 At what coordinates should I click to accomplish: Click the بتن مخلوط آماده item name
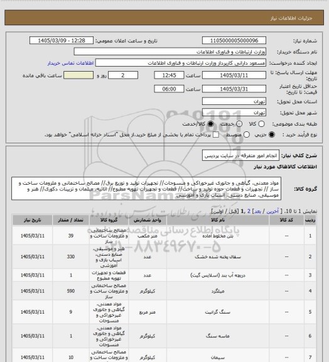[x=218, y=236]
